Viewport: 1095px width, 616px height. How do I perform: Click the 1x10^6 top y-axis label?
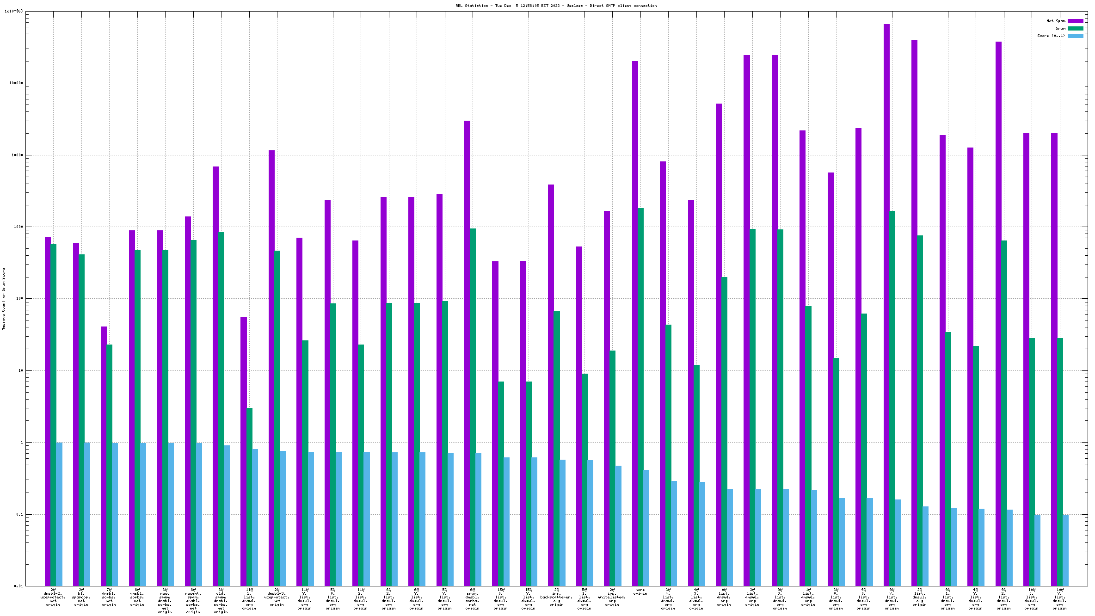(x=13, y=11)
